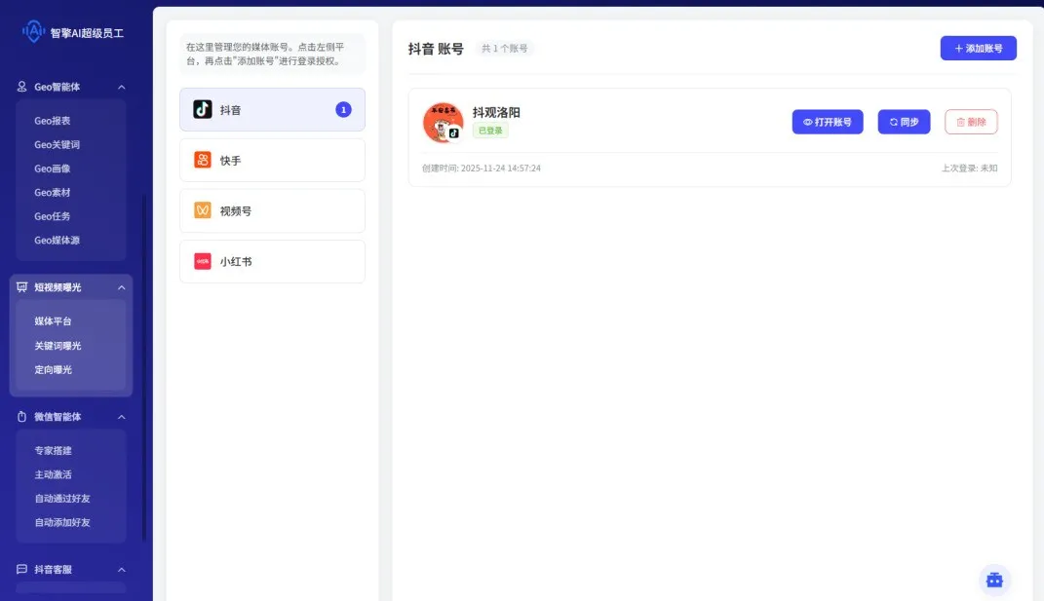Collapse the Geo智能体 section
The height and width of the screenshot is (601, 1044).
click(x=121, y=87)
